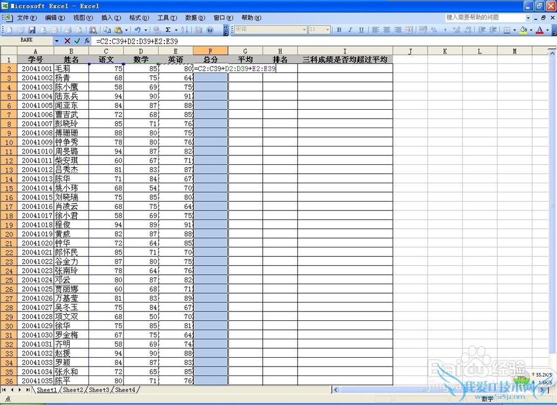The width and height of the screenshot is (557, 405).
Task: Save the workbook with the floppy icon
Action: (32, 30)
